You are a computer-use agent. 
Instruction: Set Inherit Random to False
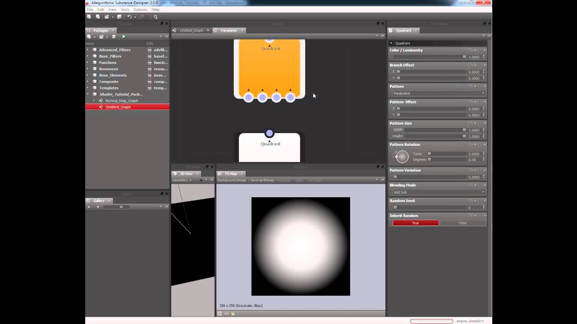tap(463, 223)
